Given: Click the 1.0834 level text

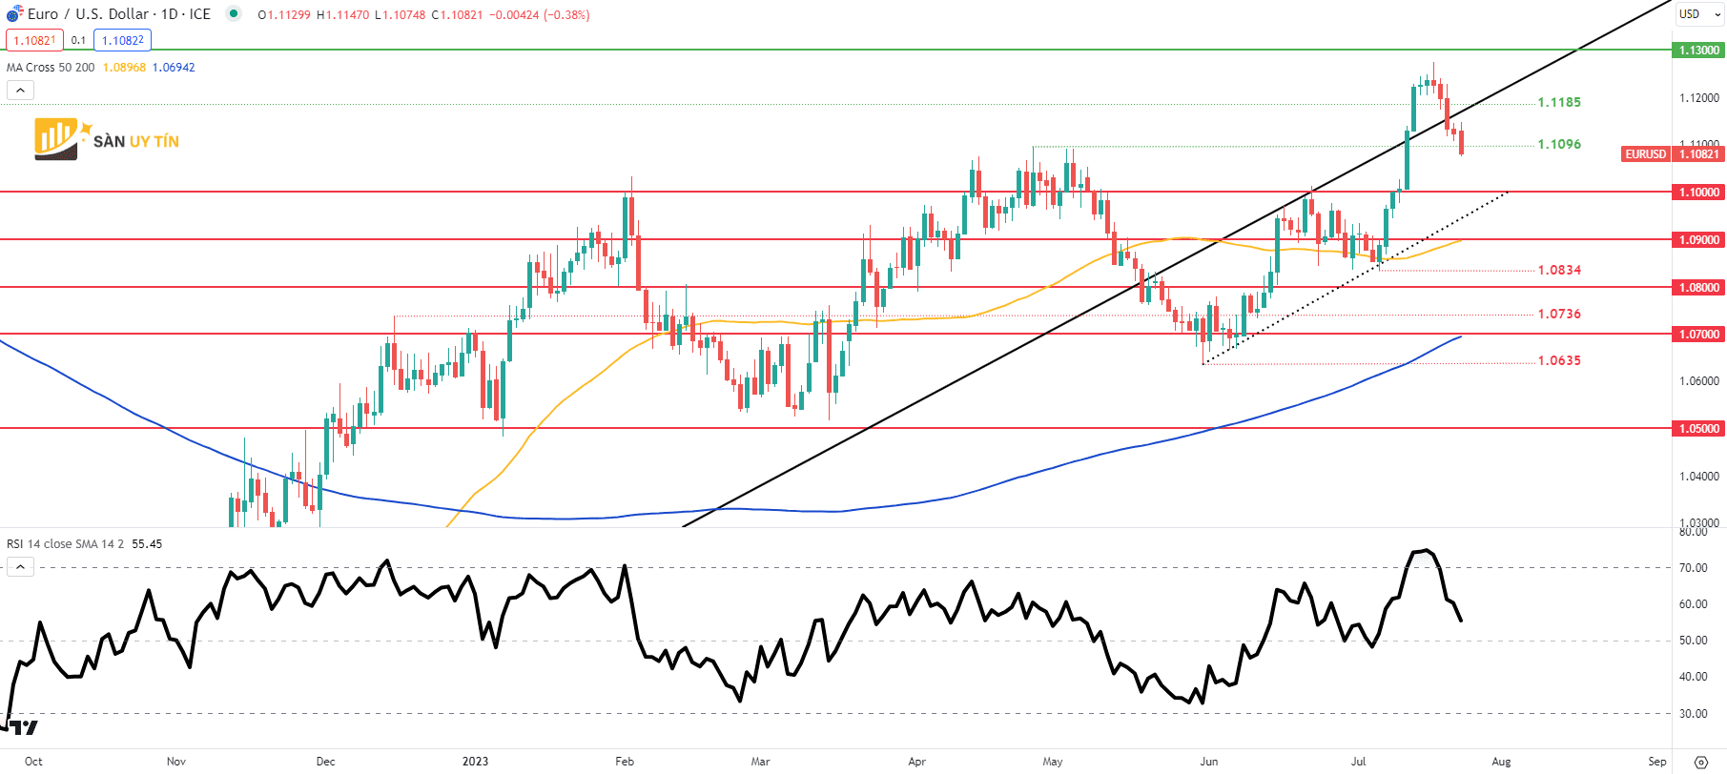Looking at the screenshot, I should point(1559,270).
